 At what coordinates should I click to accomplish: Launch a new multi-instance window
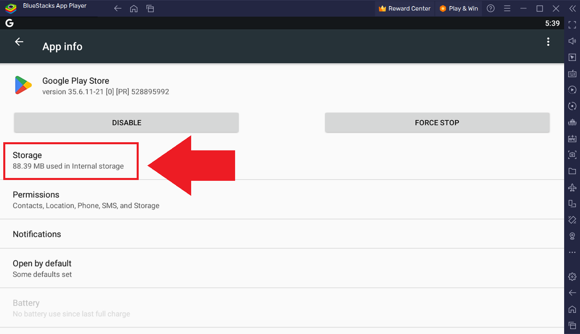(x=572, y=204)
